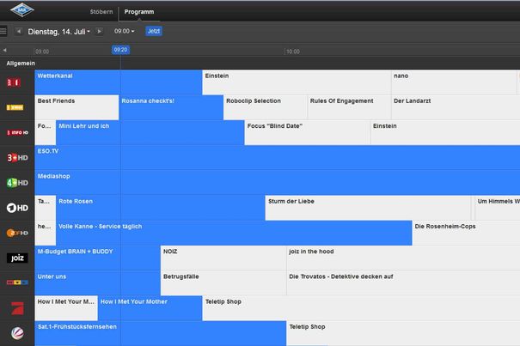Collapse the Allgemein channel group
The image size is (520, 346).
[21, 63]
